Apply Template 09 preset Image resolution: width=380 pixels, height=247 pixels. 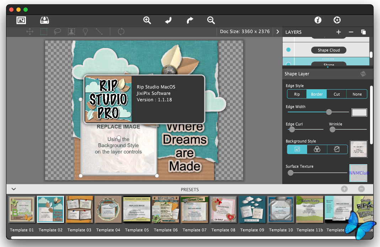[252, 209]
